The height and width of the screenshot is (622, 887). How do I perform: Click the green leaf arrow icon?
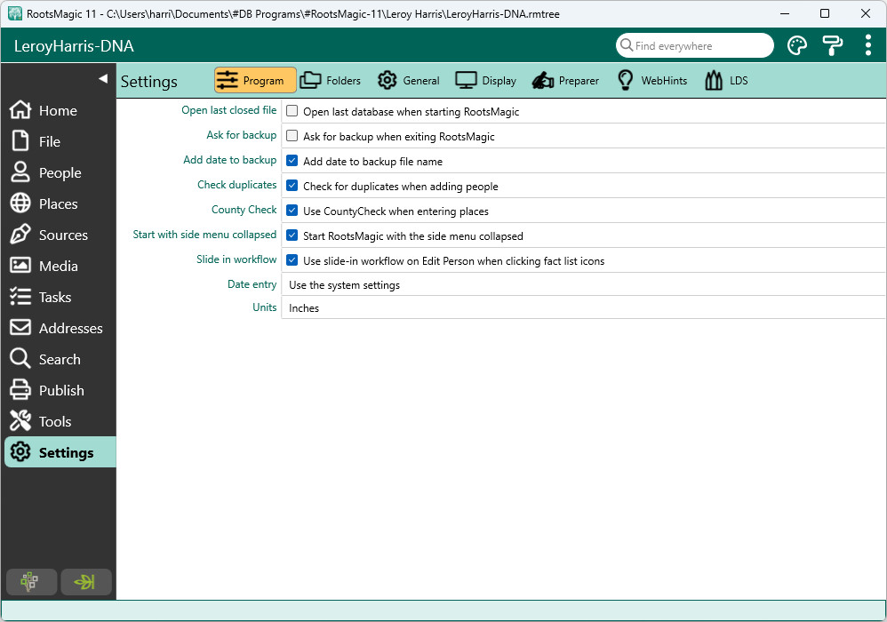point(86,582)
